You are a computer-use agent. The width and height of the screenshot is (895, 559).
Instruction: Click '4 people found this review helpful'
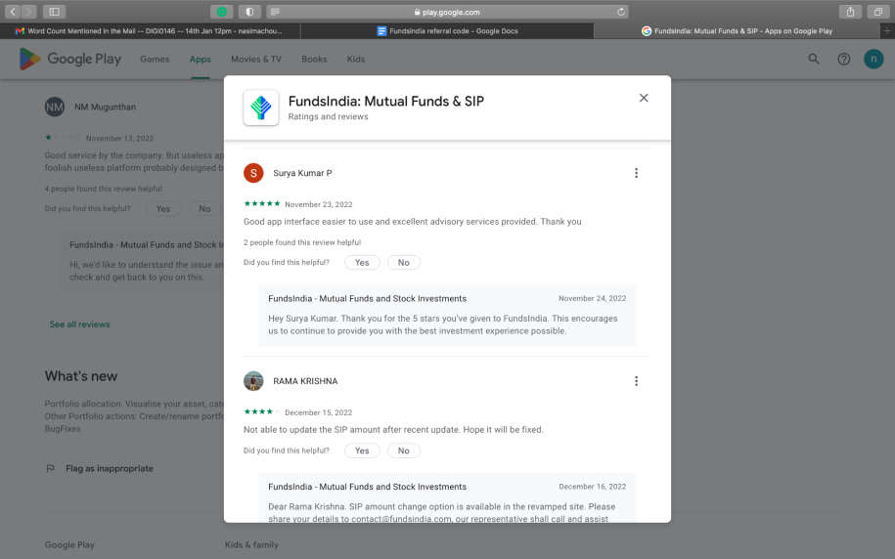pos(104,189)
